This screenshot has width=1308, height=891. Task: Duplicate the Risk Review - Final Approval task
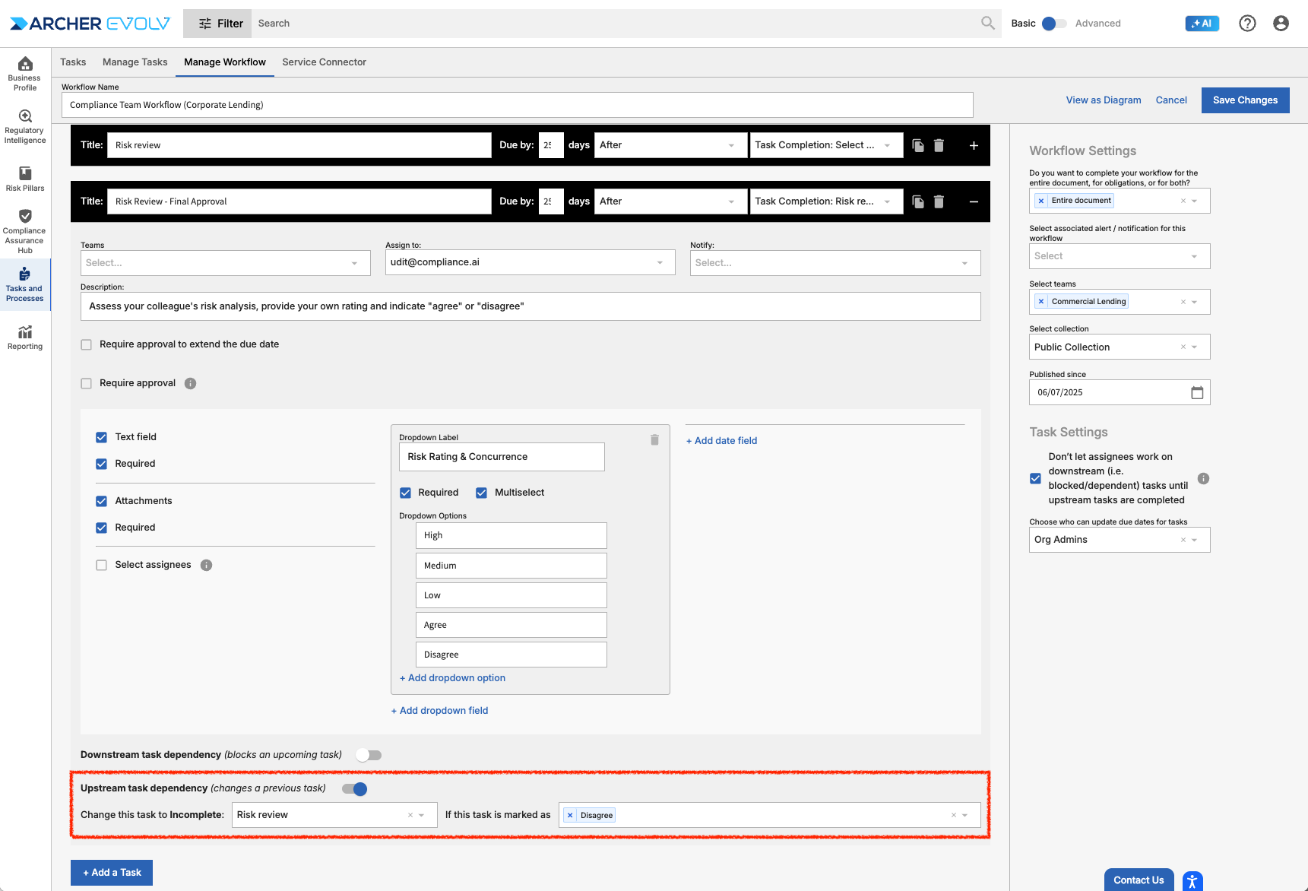click(918, 201)
